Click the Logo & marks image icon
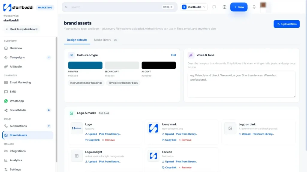Viewport: 307px width, 172px height. [71, 113]
